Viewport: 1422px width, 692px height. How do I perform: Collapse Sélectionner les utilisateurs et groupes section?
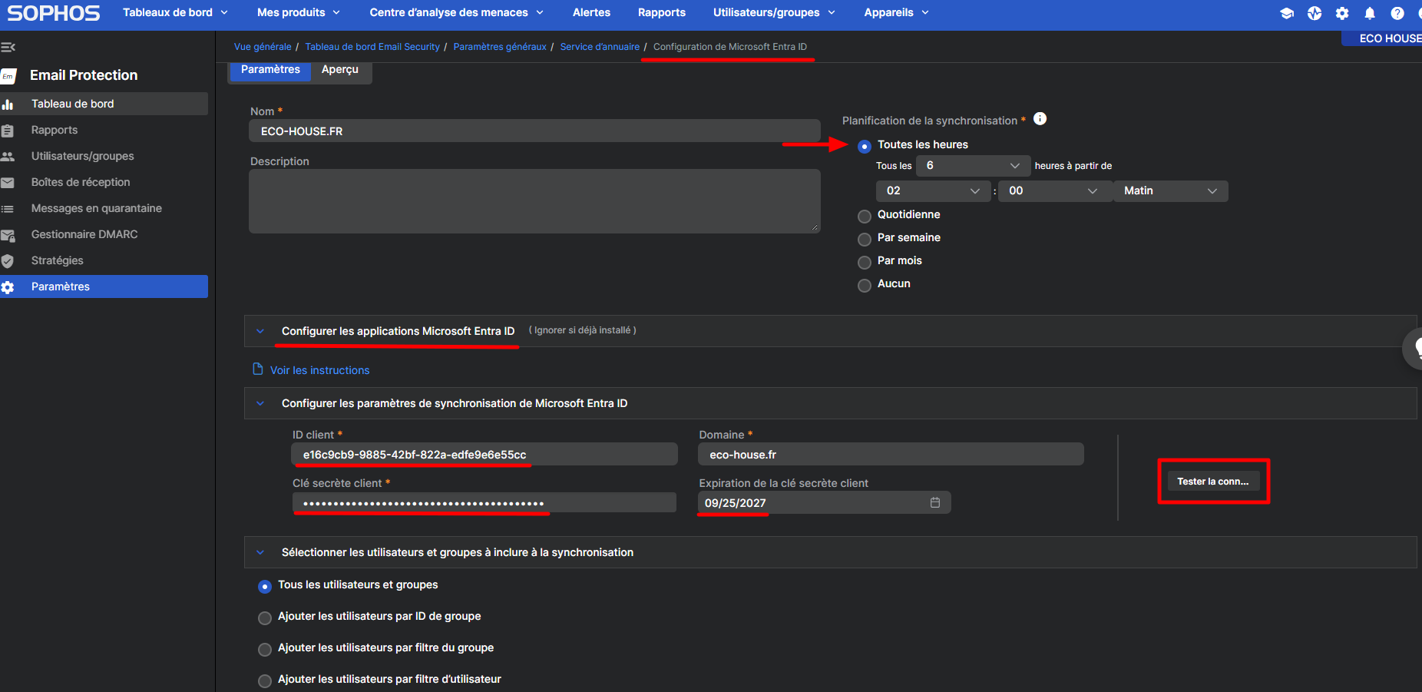[x=260, y=552]
